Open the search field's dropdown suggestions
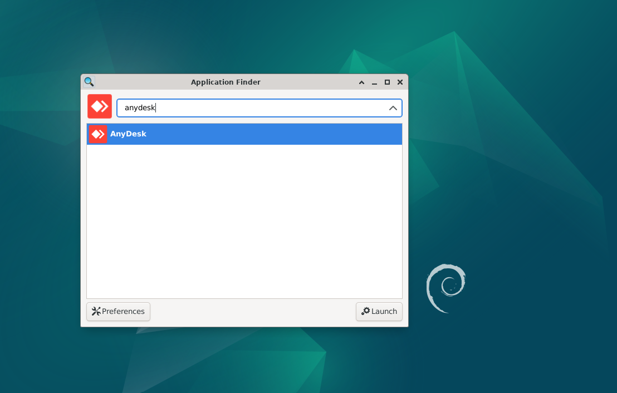The image size is (617, 393). 393,107
